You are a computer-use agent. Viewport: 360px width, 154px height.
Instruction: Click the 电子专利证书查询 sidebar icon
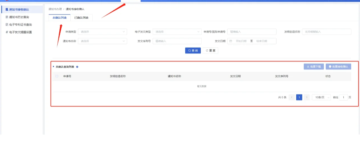click(7, 25)
